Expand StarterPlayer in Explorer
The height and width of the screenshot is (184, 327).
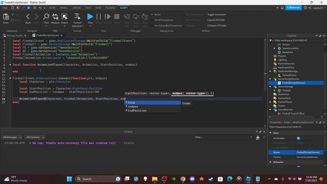pyautogui.click(x=270, y=102)
